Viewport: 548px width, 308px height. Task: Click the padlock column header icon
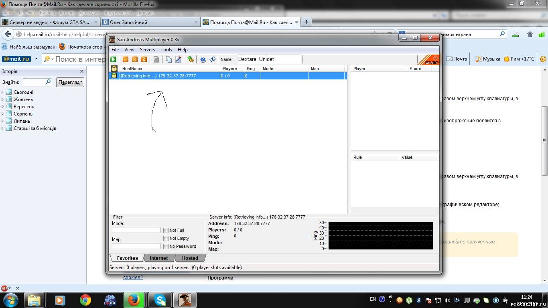coord(114,69)
